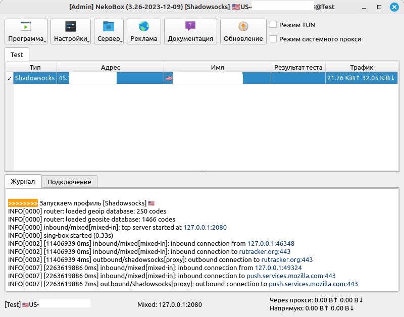The width and height of the screenshot is (404, 317).
Task: Click the splitter handle between table and log
Action: [202, 173]
